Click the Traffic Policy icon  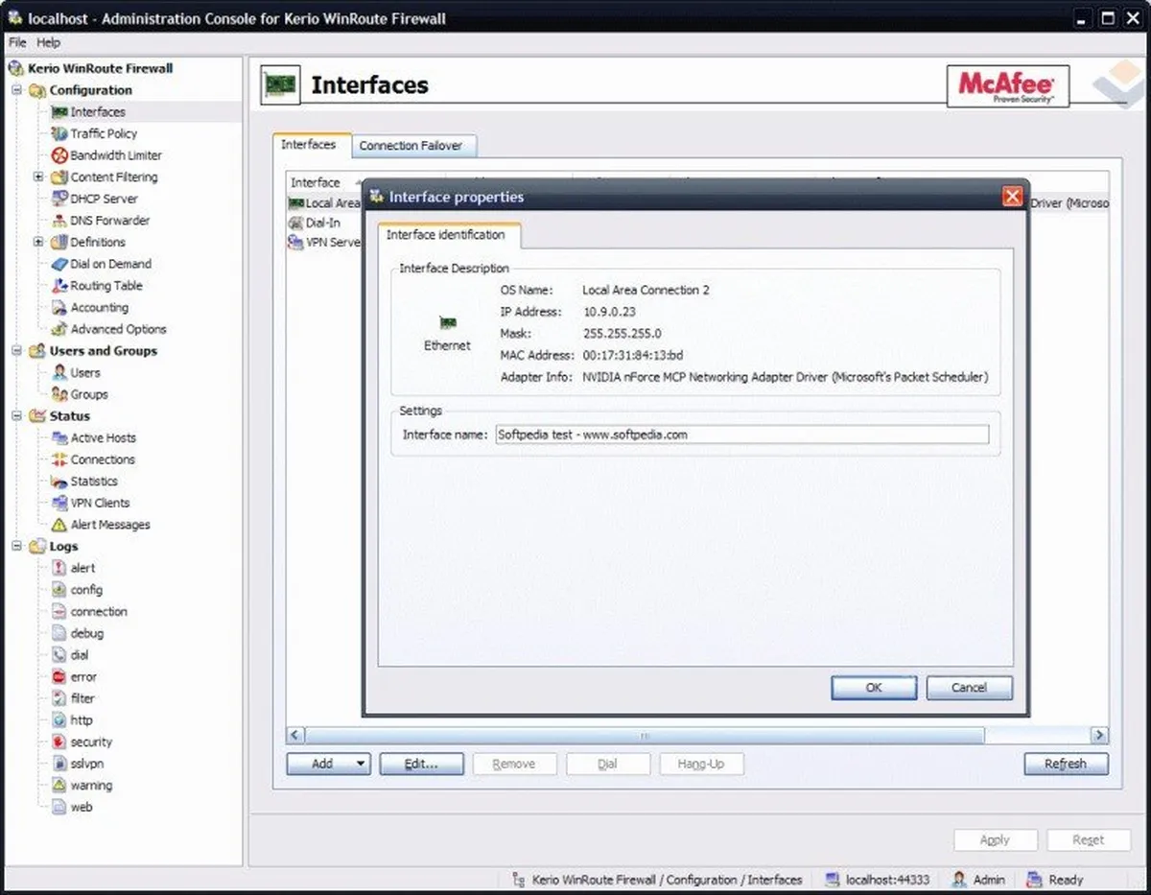click(x=59, y=134)
